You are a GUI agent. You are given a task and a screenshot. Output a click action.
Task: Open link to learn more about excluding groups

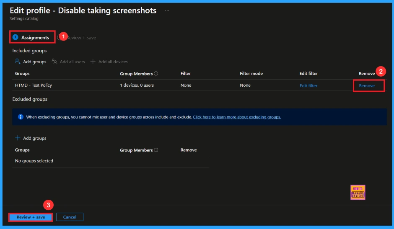[237, 117]
